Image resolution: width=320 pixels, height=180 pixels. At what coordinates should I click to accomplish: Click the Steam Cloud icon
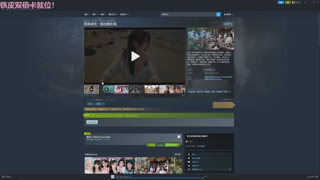(189, 162)
